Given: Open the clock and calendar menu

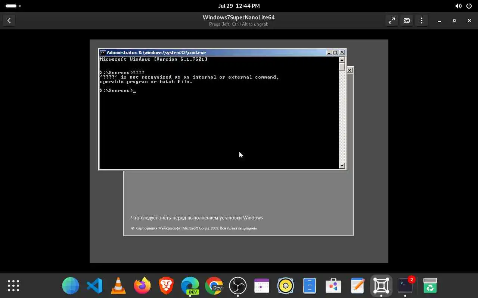Looking at the screenshot, I should tap(239, 6).
